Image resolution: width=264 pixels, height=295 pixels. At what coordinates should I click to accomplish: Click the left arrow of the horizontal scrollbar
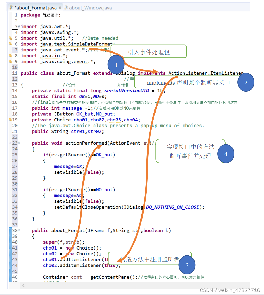coord(23,285)
